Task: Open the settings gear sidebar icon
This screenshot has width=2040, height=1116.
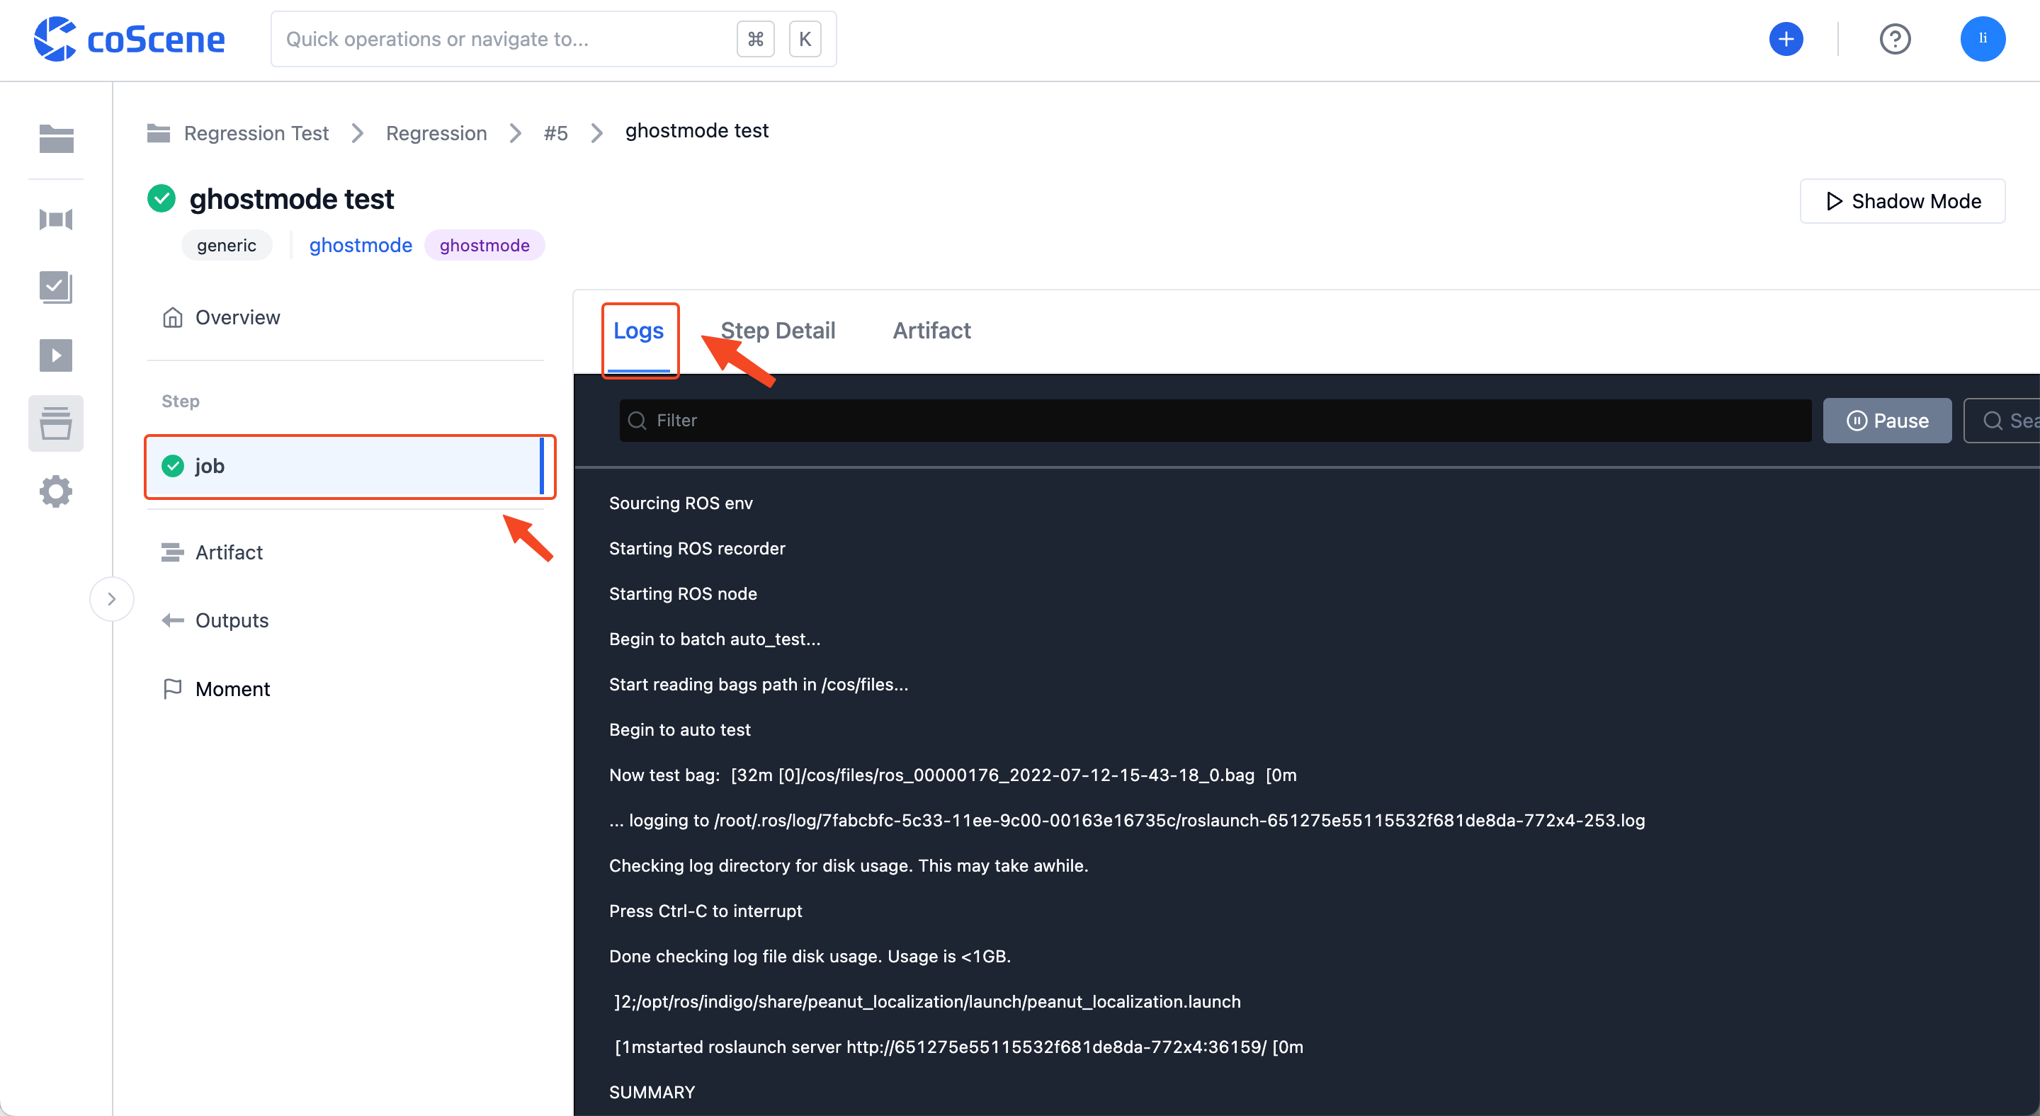Action: pos(56,491)
